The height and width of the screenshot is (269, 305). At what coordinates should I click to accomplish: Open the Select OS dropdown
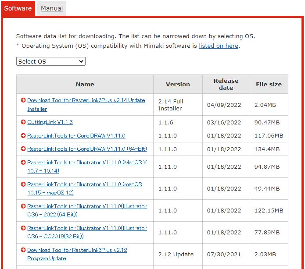pos(51,62)
